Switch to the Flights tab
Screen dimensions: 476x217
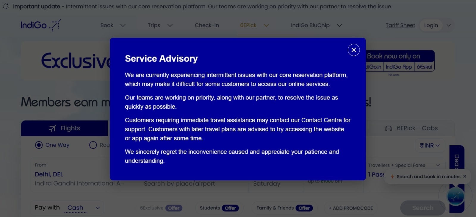pos(65,128)
